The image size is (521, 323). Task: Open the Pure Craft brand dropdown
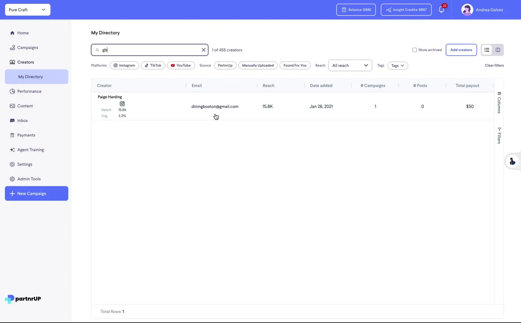(28, 10)
